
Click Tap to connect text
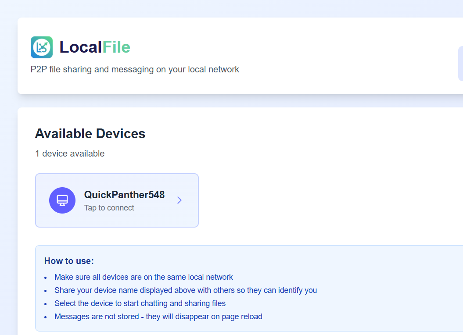click(109, 207)
